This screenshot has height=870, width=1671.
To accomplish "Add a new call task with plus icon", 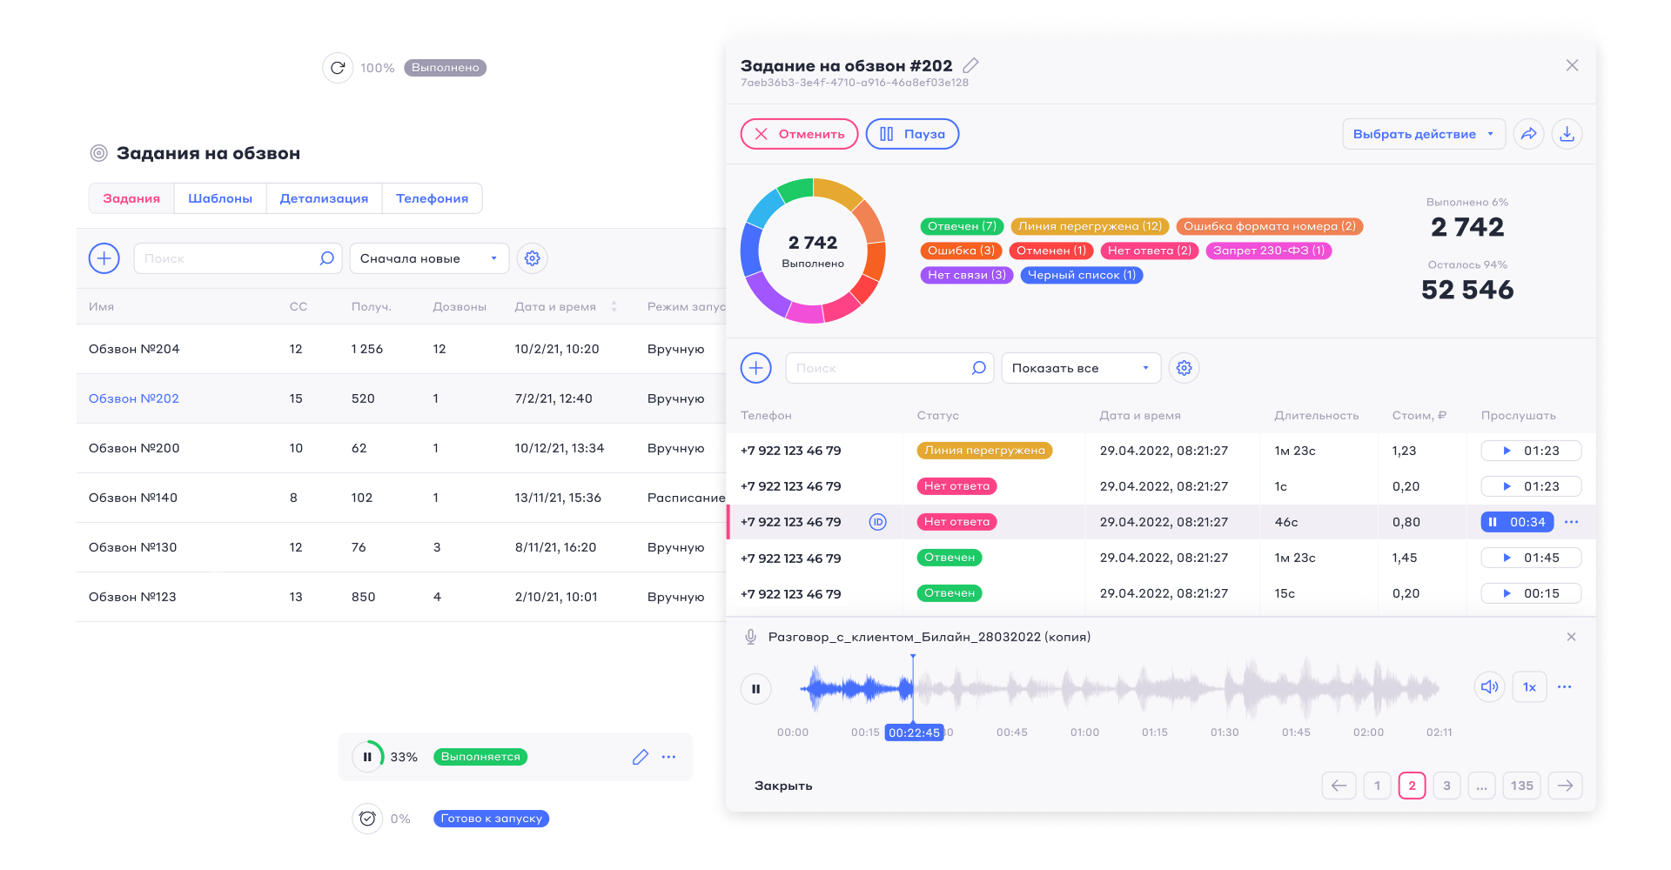I will pos(104,258).
